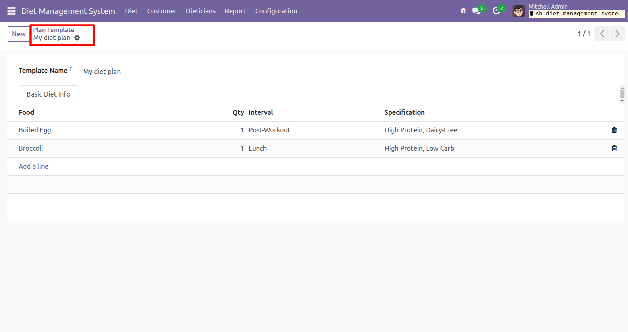Click the Template Name input field
The width and height of the screenshot is (628, 332).
(206, 72)
